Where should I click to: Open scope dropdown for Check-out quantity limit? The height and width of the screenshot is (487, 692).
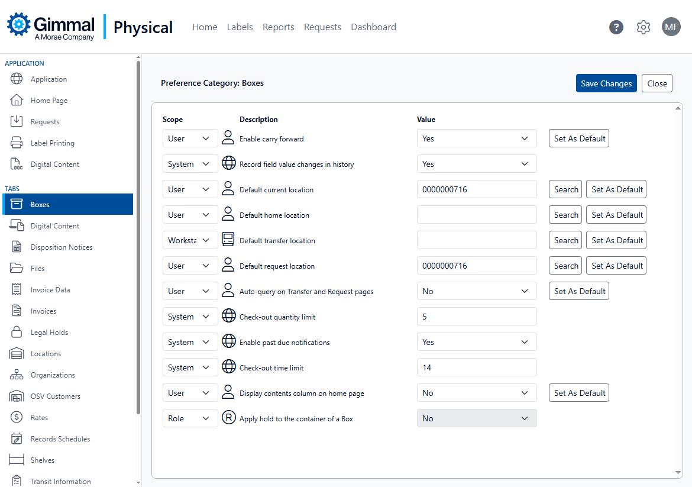[x=190, y=317]
